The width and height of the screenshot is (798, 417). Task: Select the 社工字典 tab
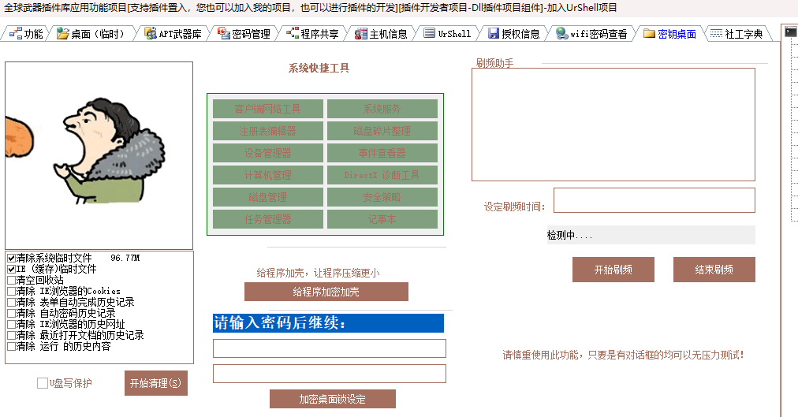737,34
